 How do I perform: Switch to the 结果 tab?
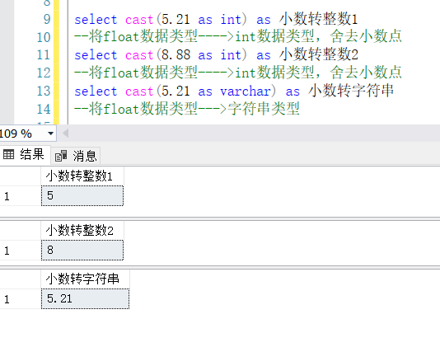[26, 155]
